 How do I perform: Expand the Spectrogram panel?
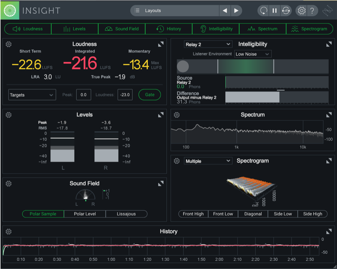[x=329, y=161]
